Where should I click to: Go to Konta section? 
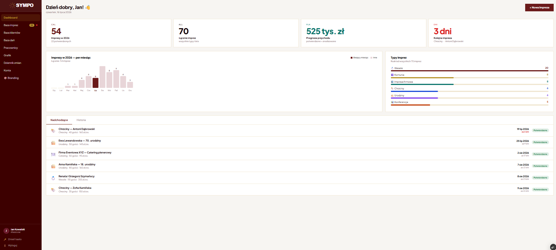(21, 70)
